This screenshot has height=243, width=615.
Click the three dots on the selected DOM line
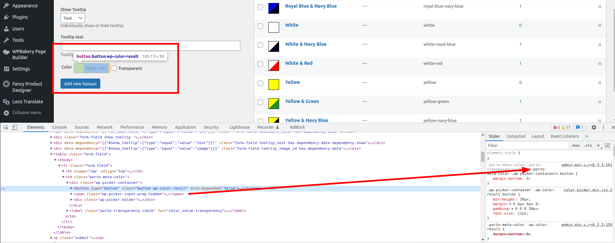click(x=3, y=189)
